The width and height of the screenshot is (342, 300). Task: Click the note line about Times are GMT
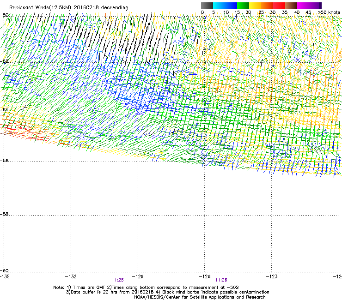(x=146, y=288)
